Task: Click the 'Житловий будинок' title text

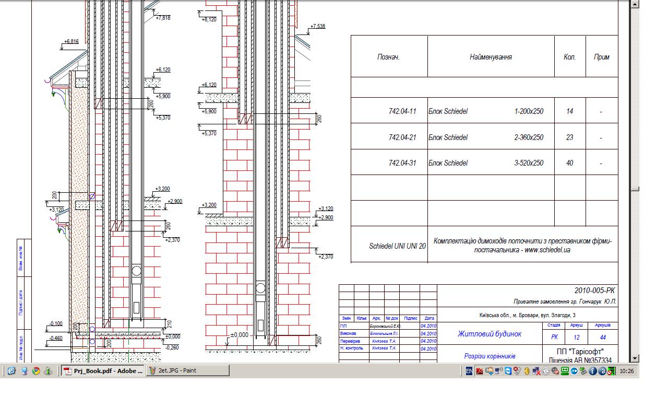Action: click(x=490, y=334)
